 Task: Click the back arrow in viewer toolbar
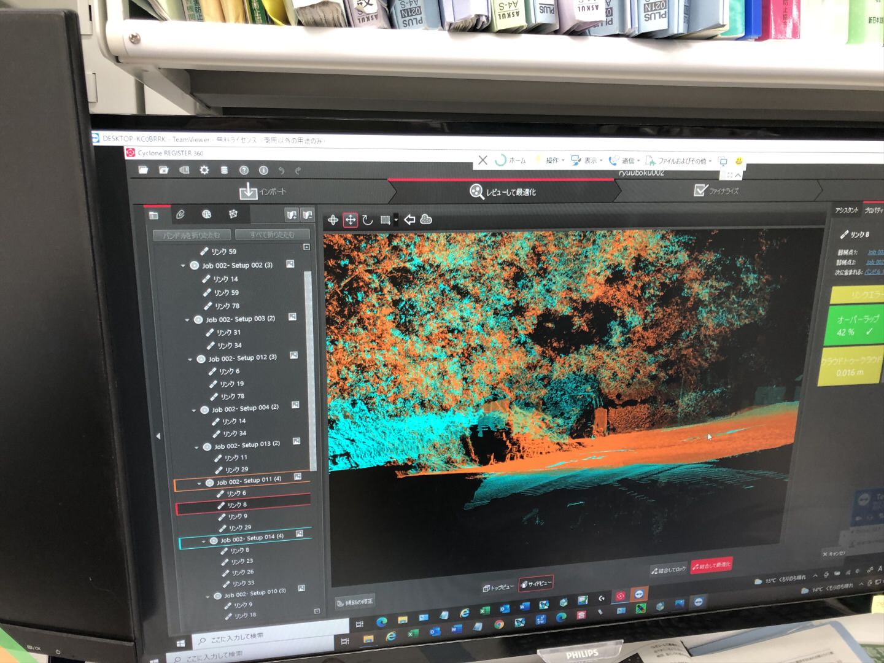point(409,219)
